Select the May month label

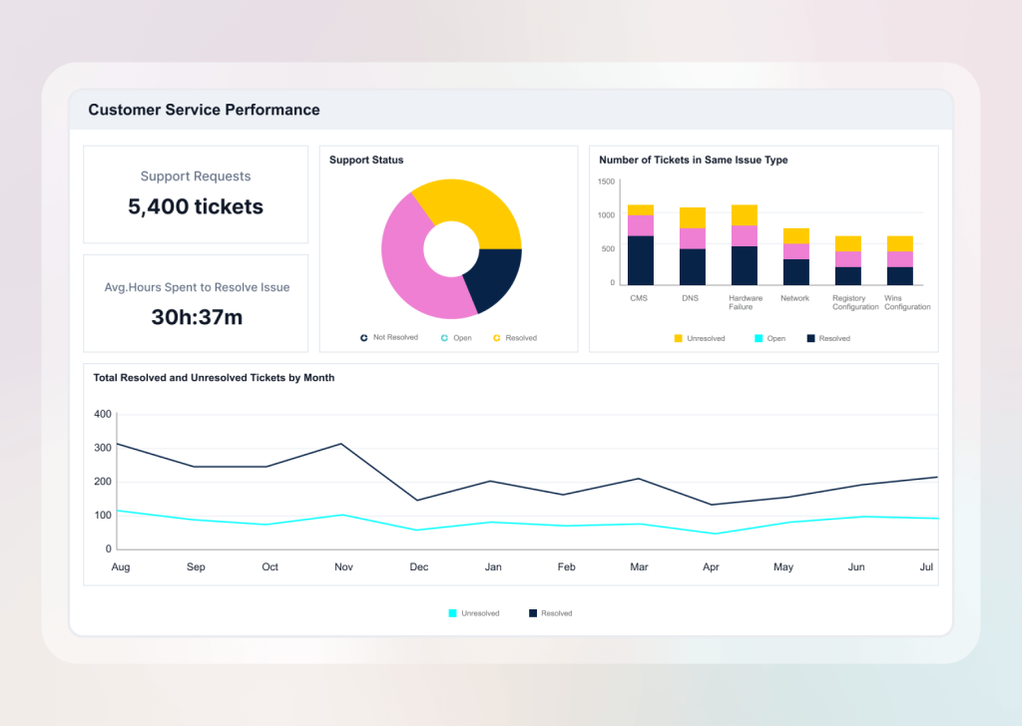click(783, 567)
